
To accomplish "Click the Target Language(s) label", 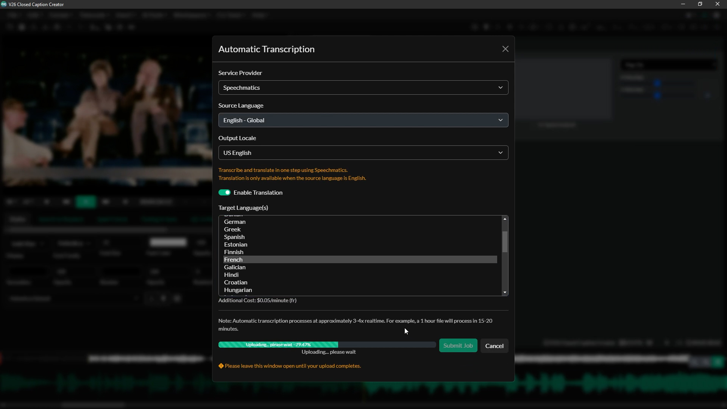I will point(243,208).
